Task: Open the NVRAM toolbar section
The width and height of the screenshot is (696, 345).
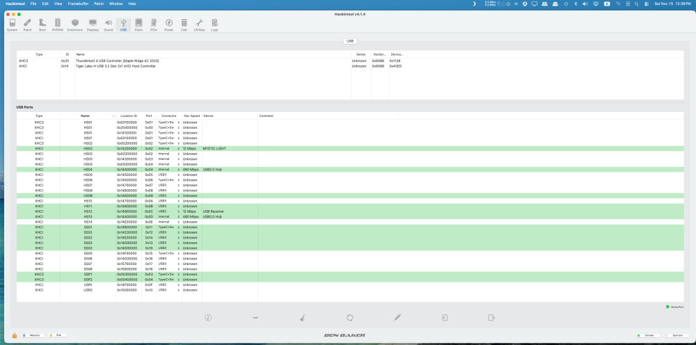Action: pos(57,25)
